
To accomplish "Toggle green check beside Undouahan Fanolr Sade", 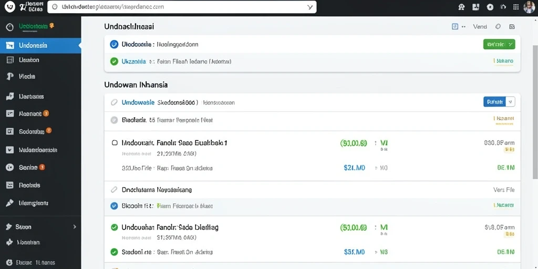I will tap(114, 227).
